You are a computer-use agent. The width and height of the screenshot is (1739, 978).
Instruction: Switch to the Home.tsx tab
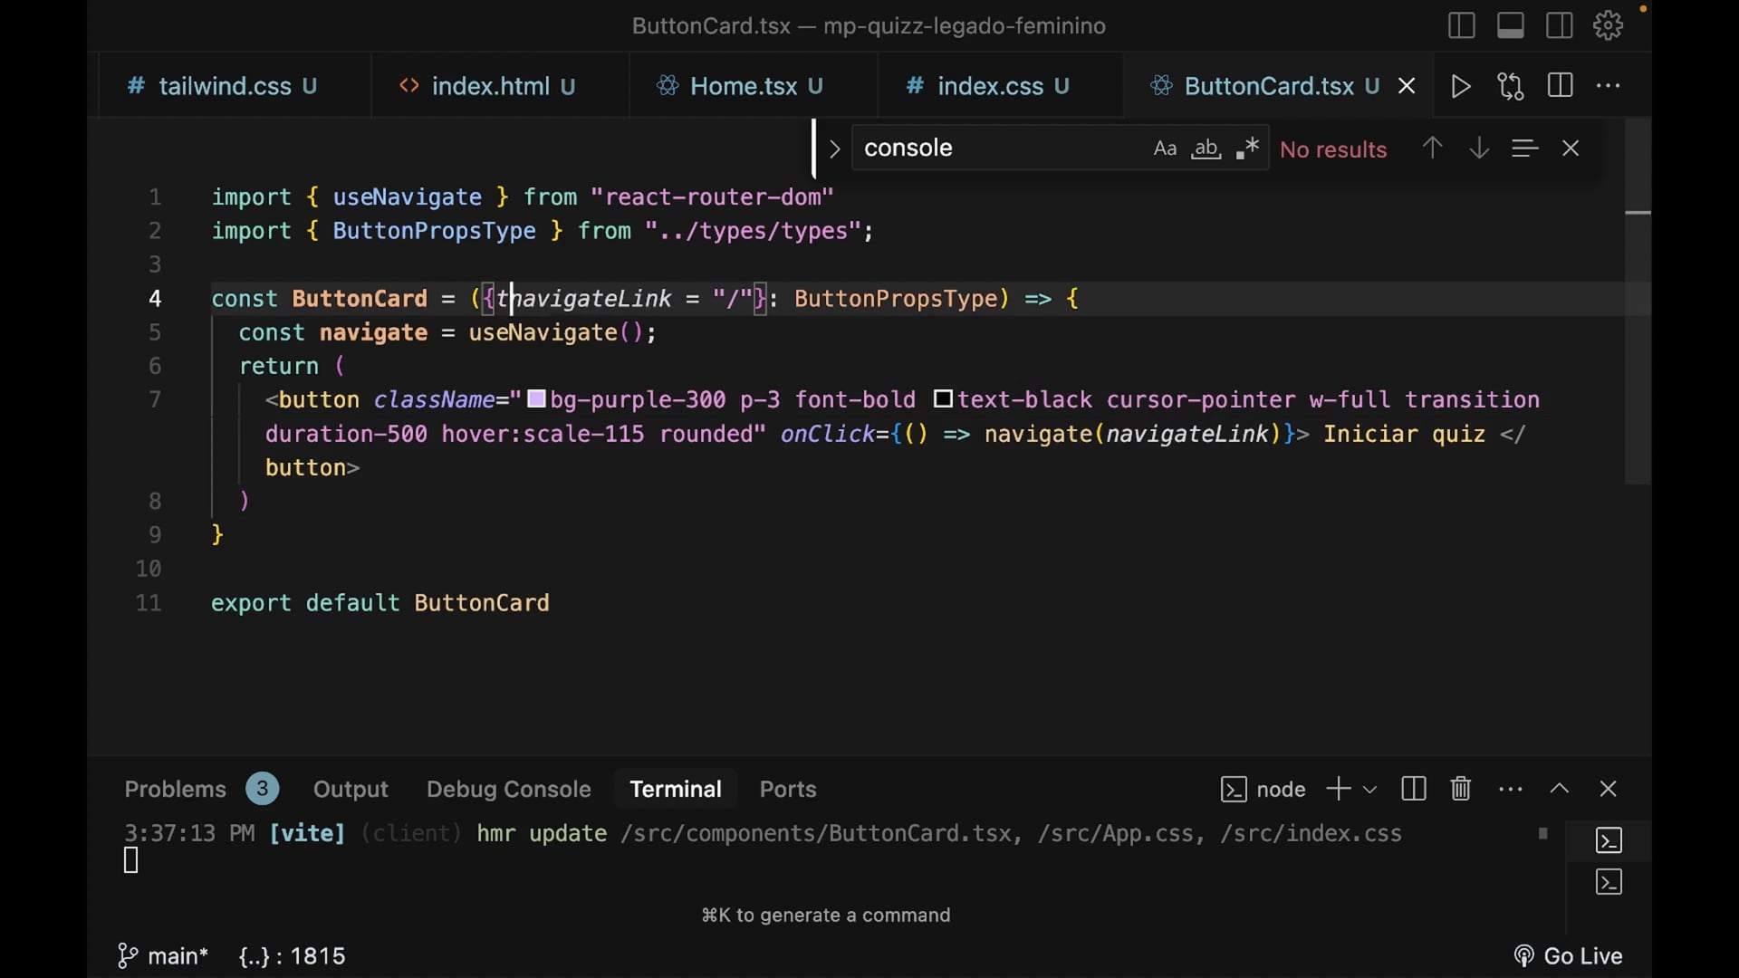pos(743,86)
